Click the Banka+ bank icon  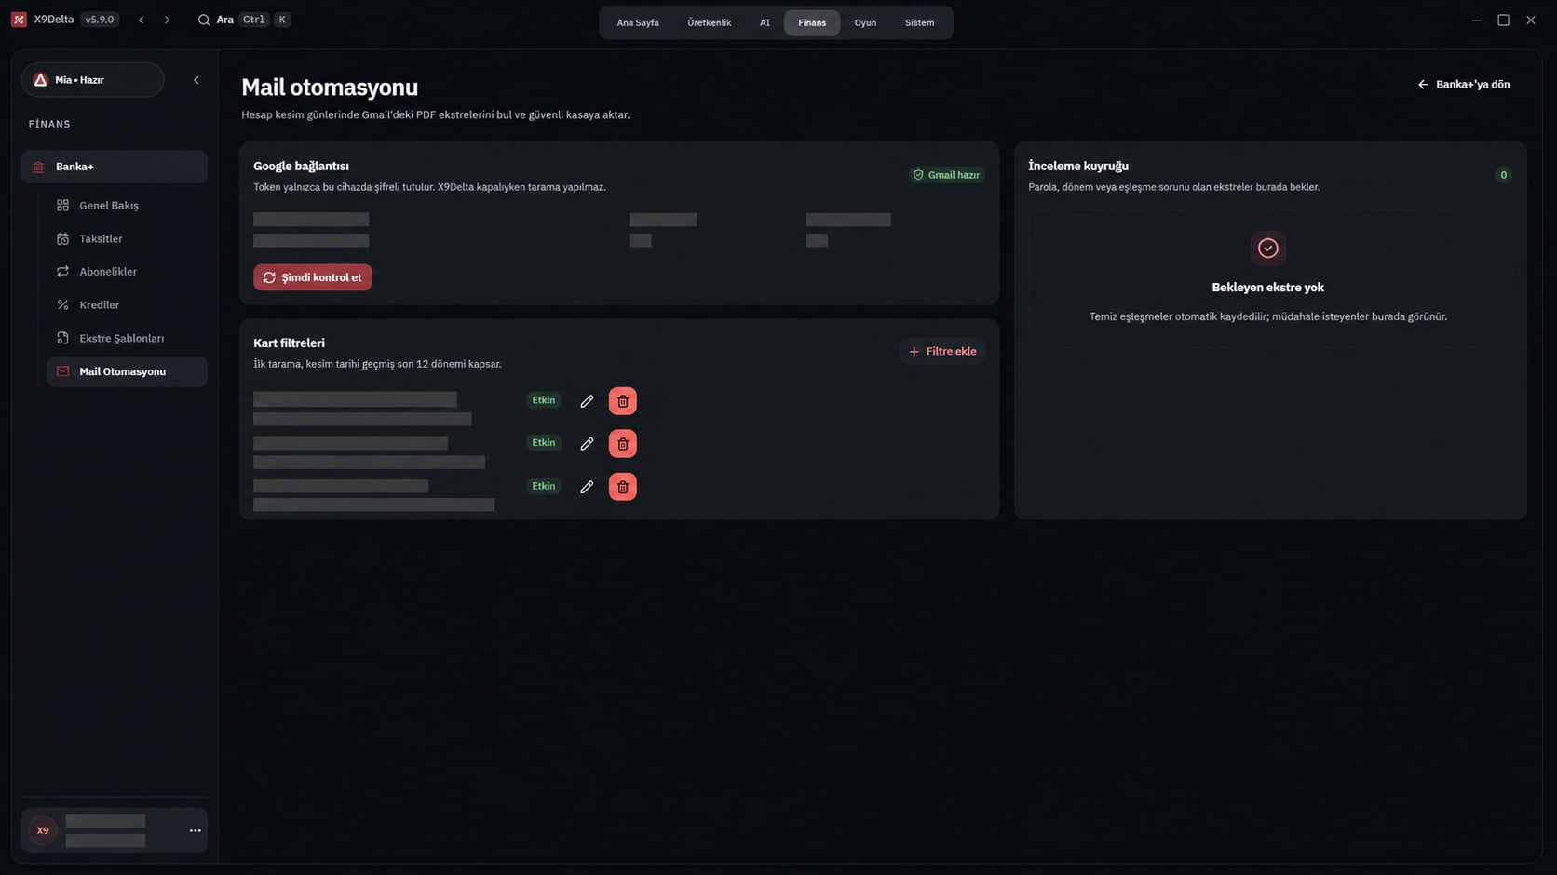pyautogui.click(x=38, y=167)
